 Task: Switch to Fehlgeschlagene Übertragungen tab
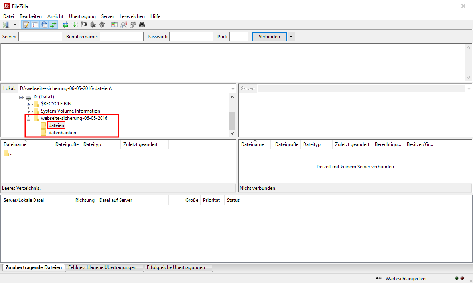[x=102, y=267]
